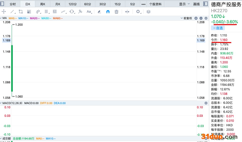Toggle the magnet snap tool
Image resolution: width=242 pixels, height=142 pixels.
click(x=108, y=11)
